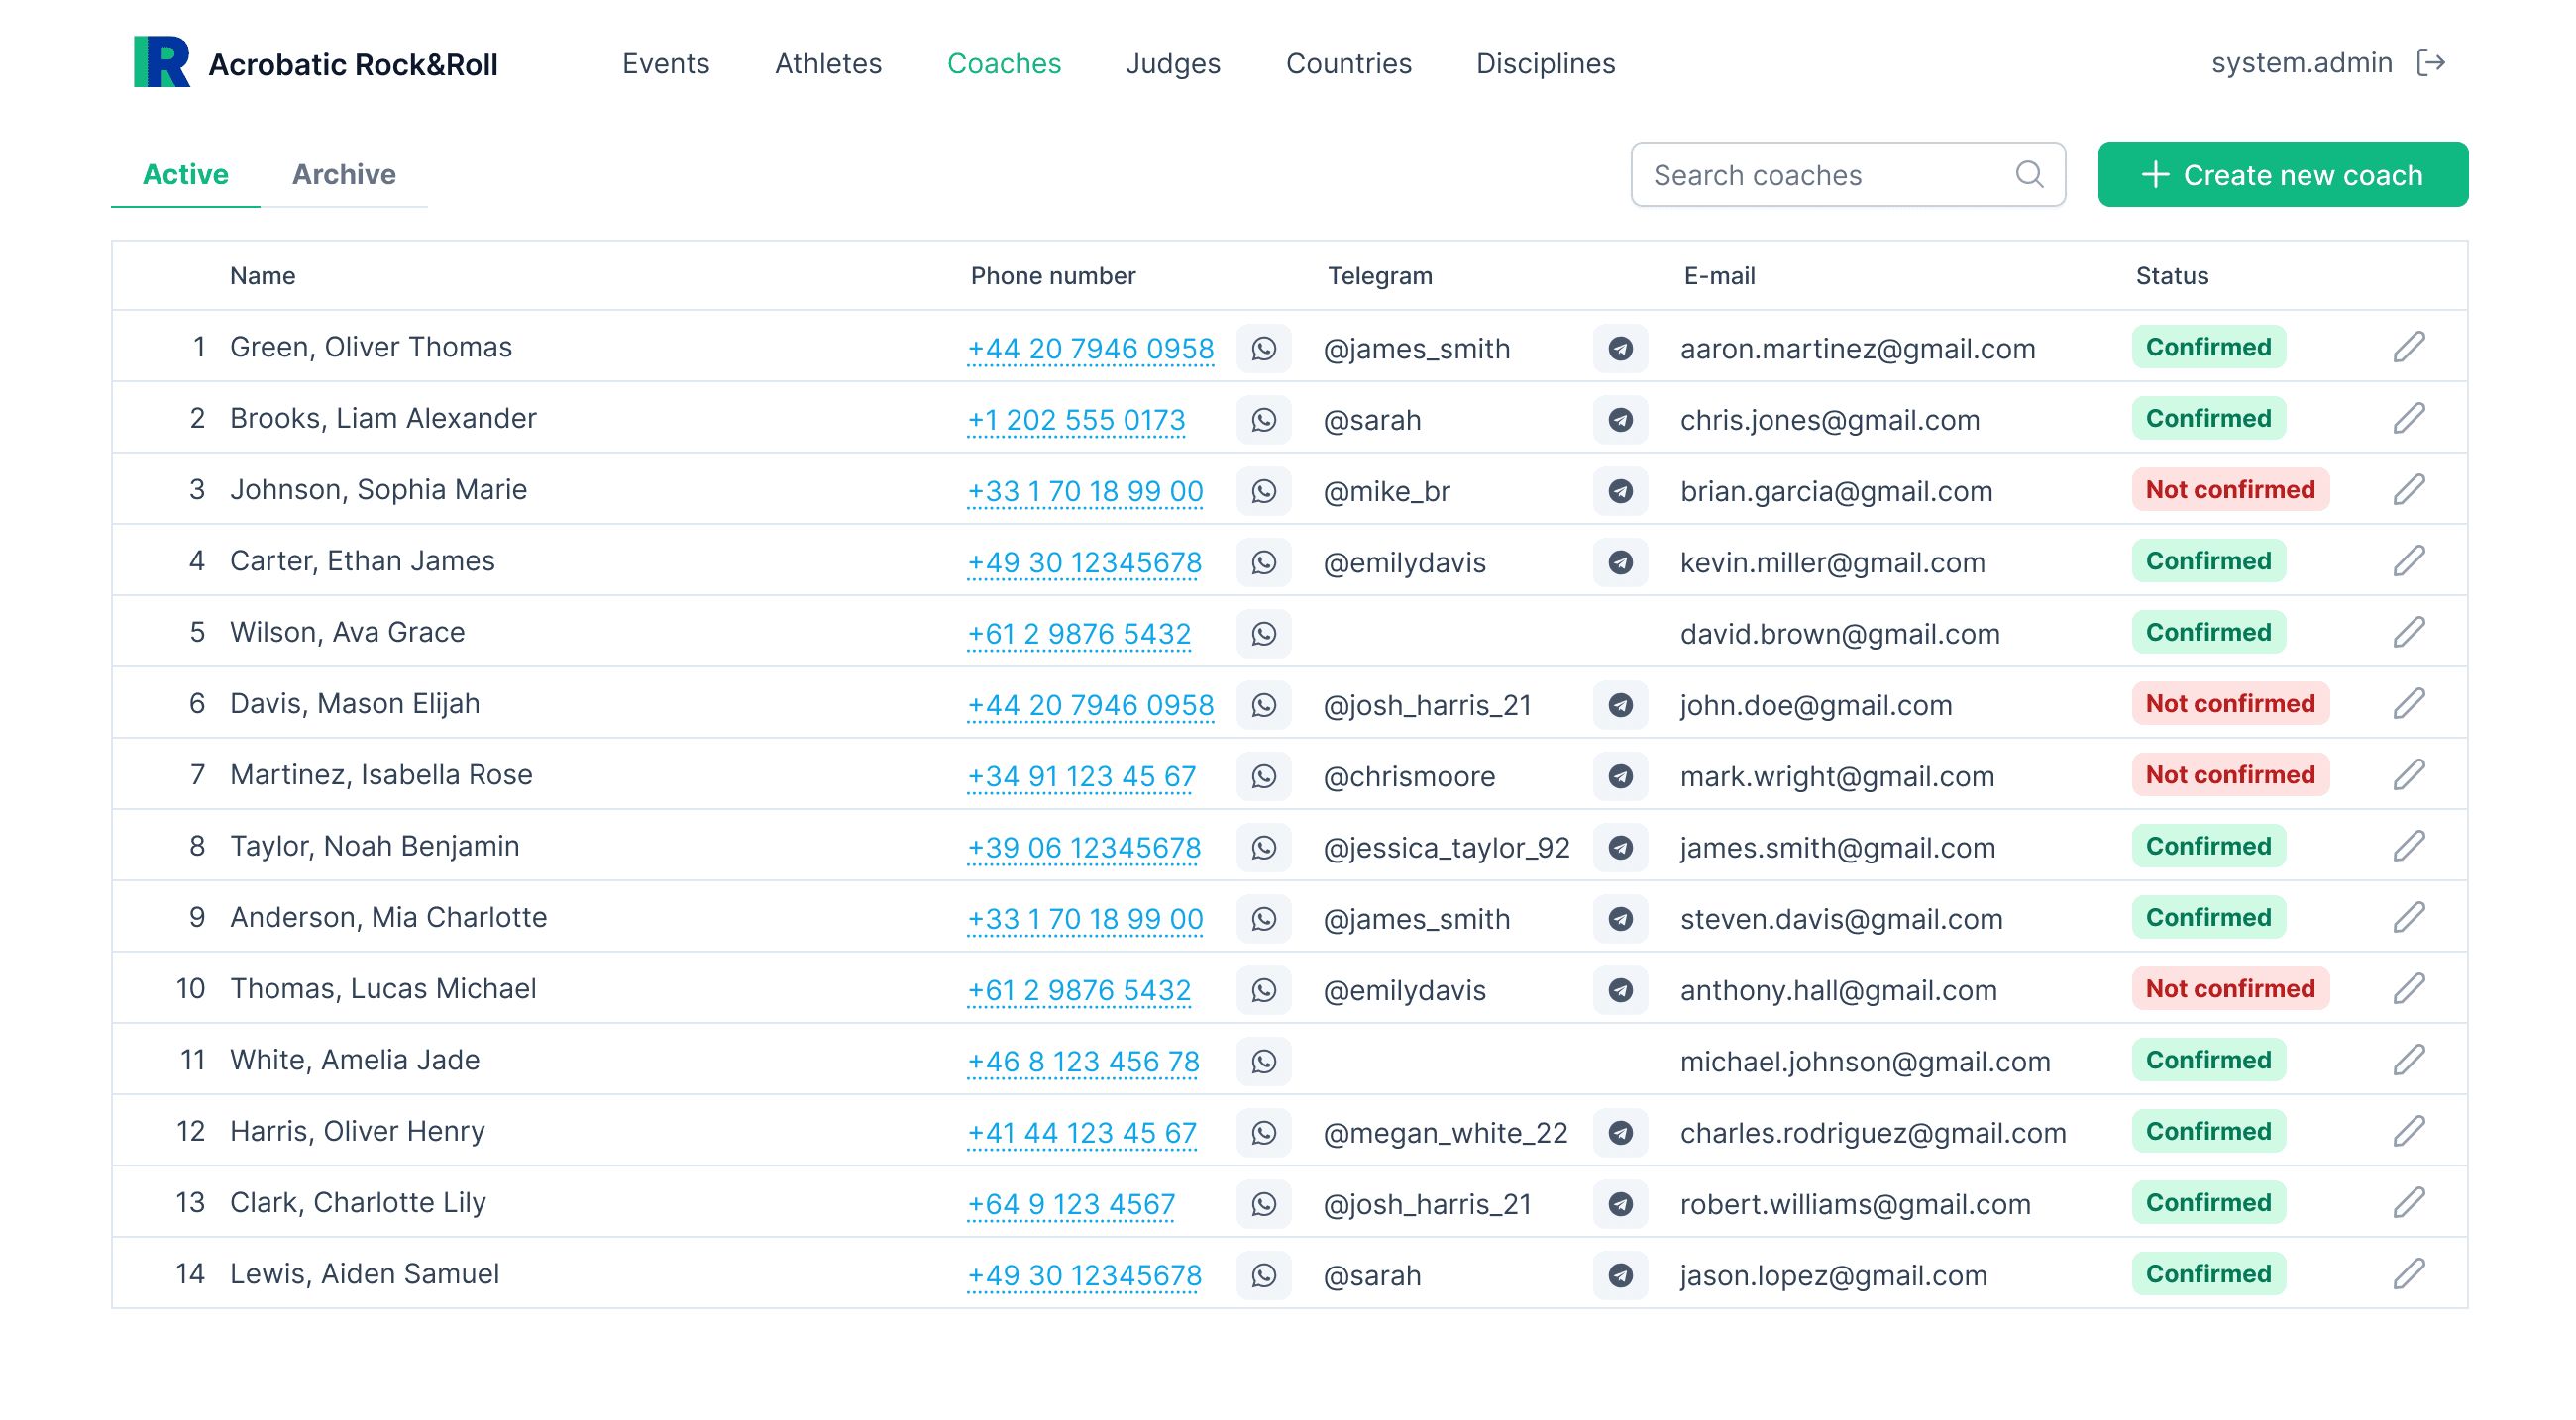This screenshot has height=1420, width=2576.
Task: Click the logout icon next to system.admin
Action: point(2431,63)
